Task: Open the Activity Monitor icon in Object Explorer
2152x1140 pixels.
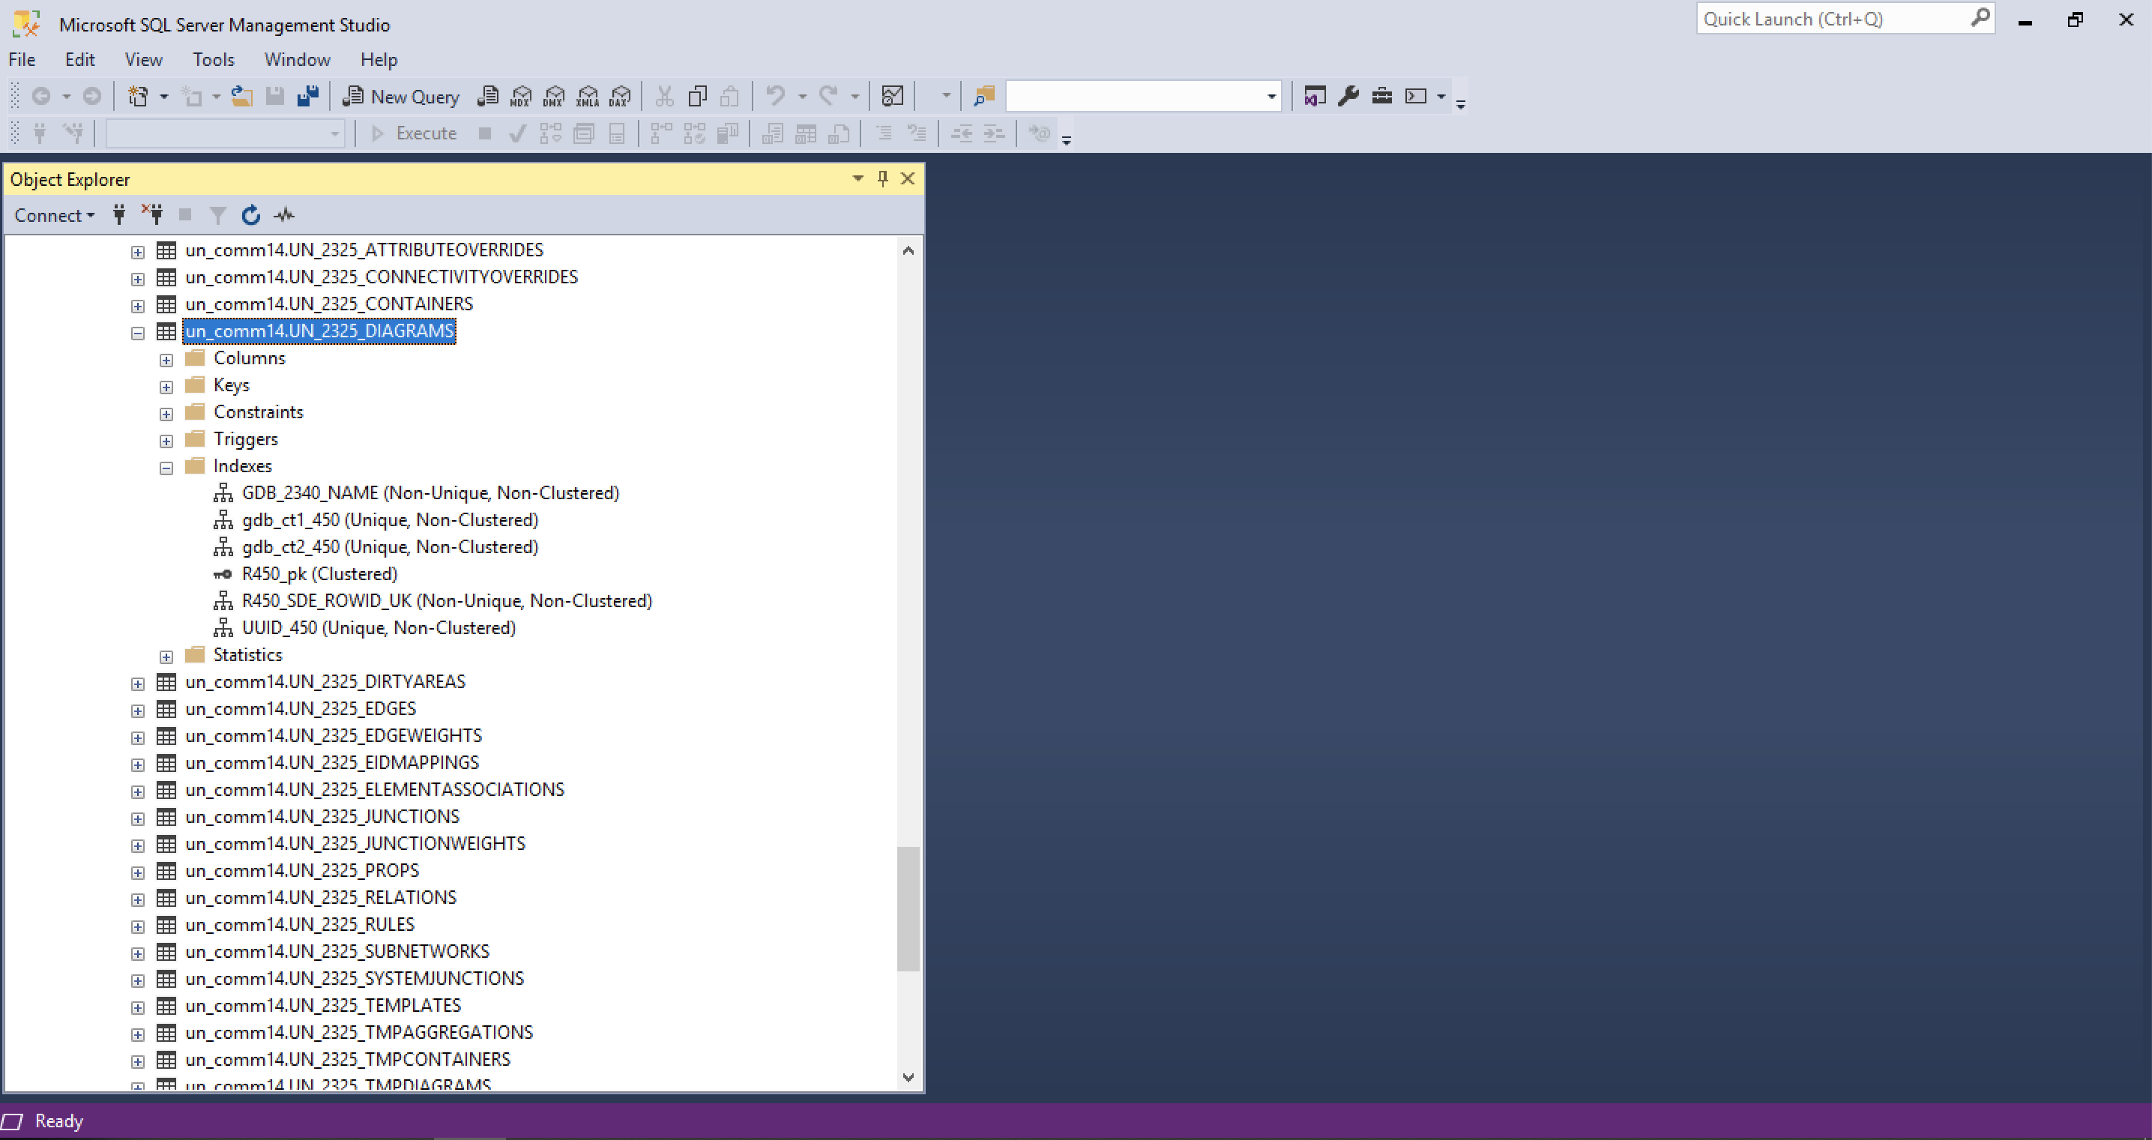Action: click(284, 215)
